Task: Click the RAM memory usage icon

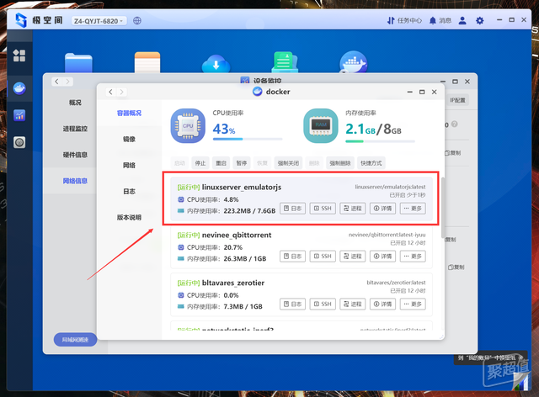Action: coord(321,126)
